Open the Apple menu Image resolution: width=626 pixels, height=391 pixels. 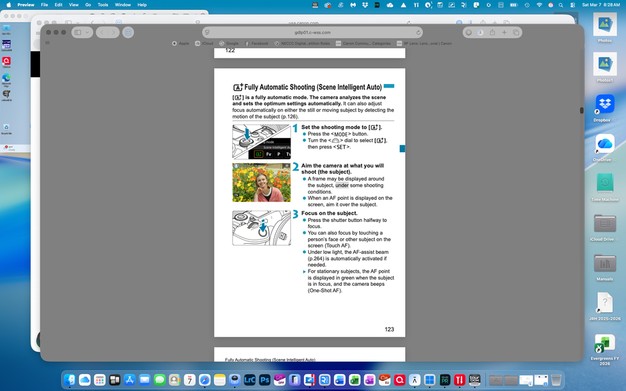point(8,5)
